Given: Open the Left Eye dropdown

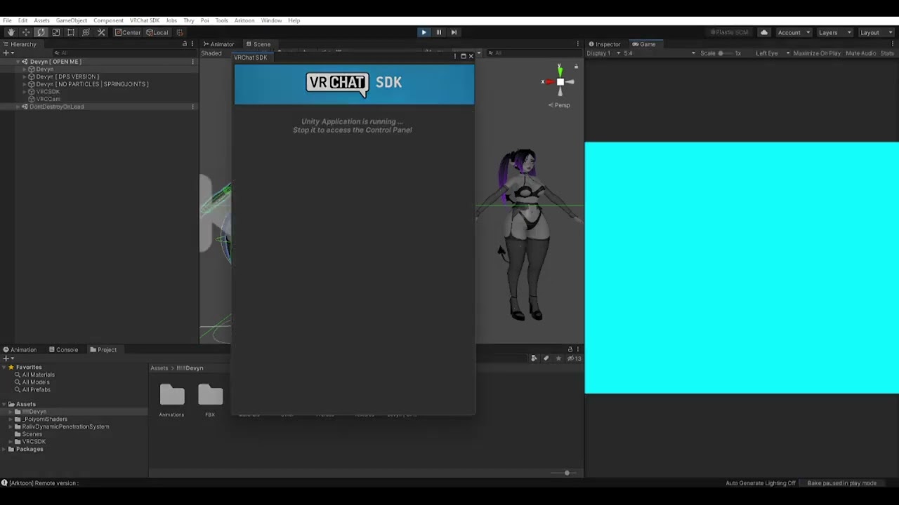Looking at the screenshot, I should (773, 53).
